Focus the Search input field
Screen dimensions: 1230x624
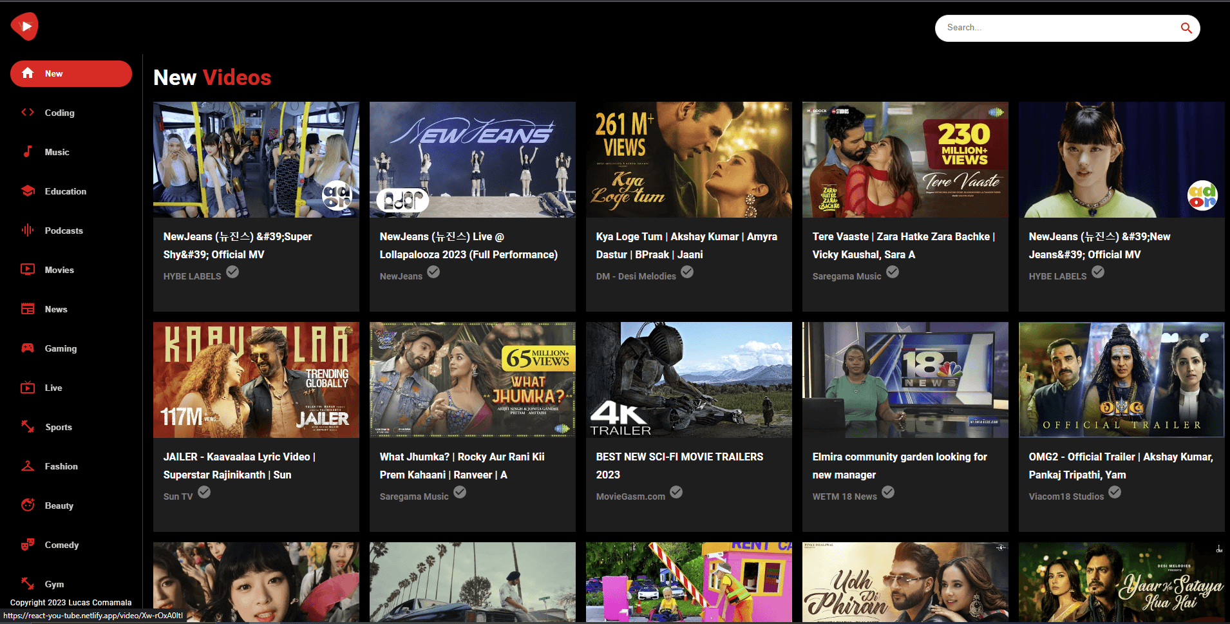[1059, 28]
